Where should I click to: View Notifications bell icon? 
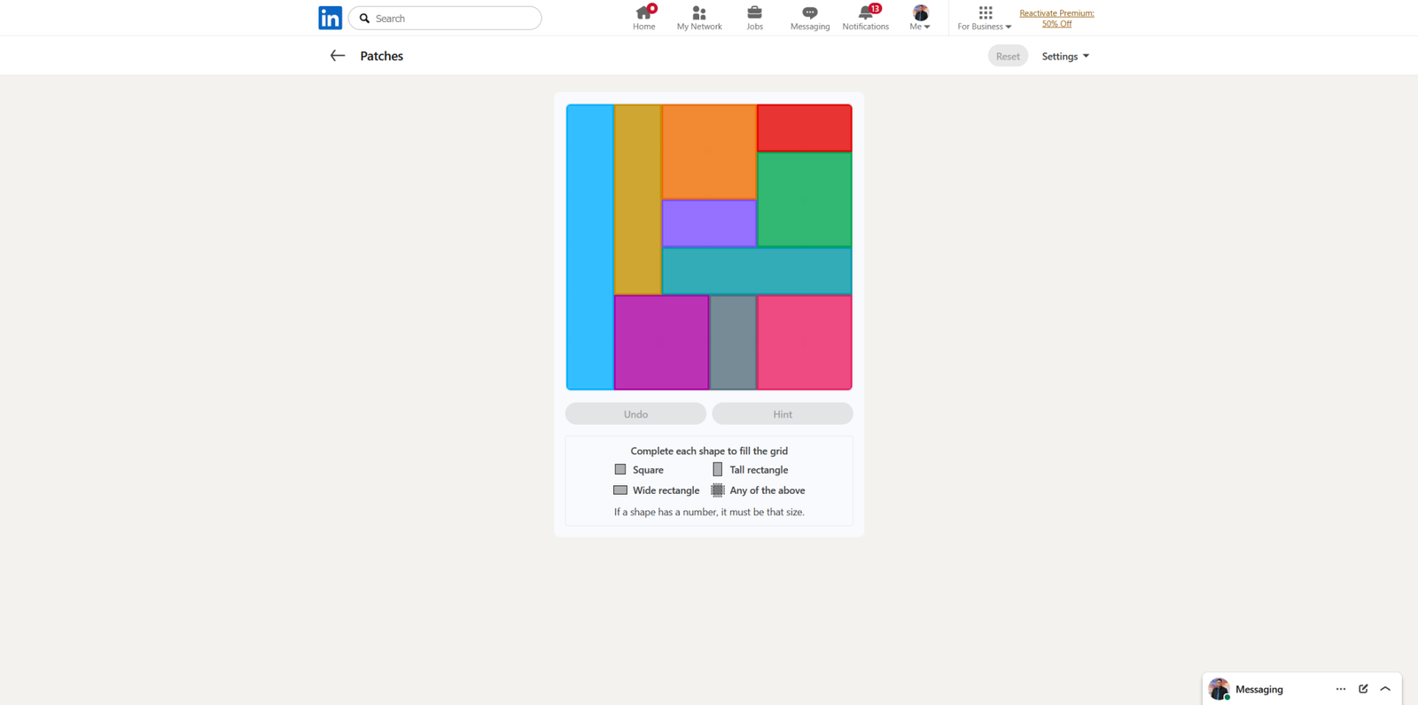(865, 18)
